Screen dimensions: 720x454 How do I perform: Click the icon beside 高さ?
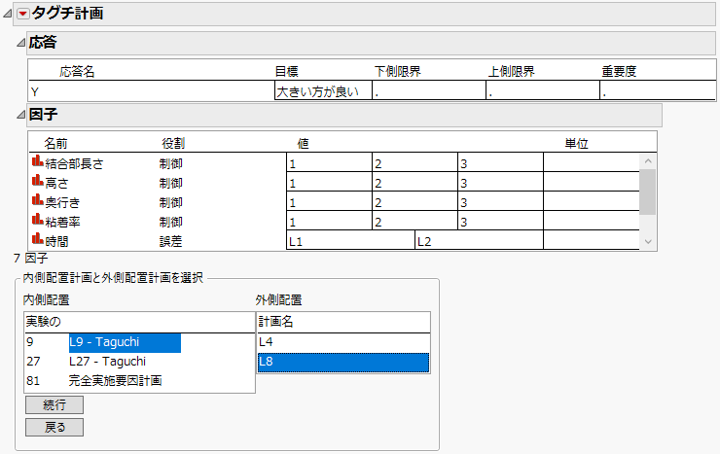(x=38, y=182)
